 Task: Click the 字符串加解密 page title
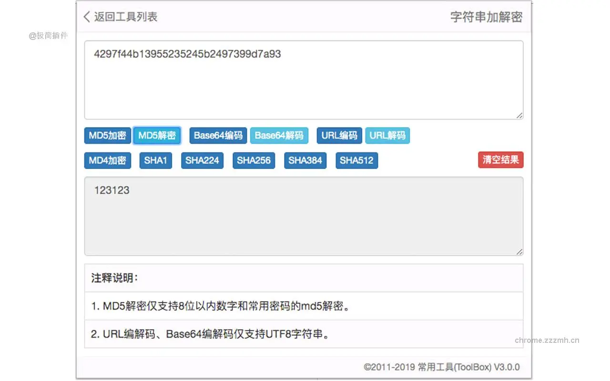coord(487,17)
